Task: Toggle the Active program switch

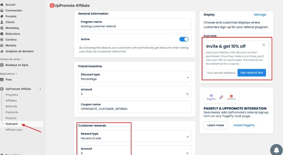Action: pyautogui.click(x=184, y=39)
